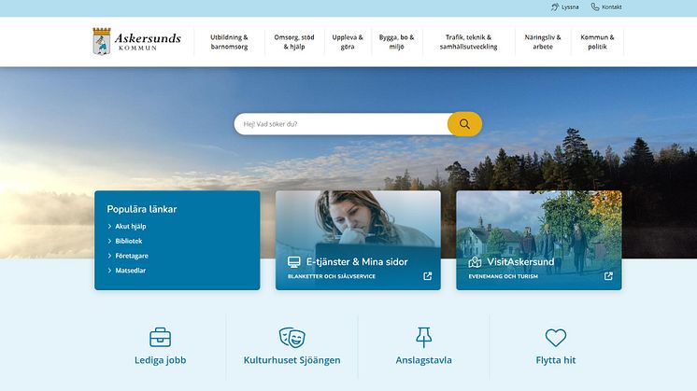
Task: Open the Utbildning & barnomsorg menu
Action: click(x=229, y=42)
